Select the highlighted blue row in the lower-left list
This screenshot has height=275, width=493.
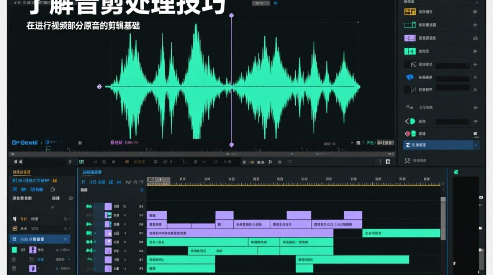tap(40, 239)
